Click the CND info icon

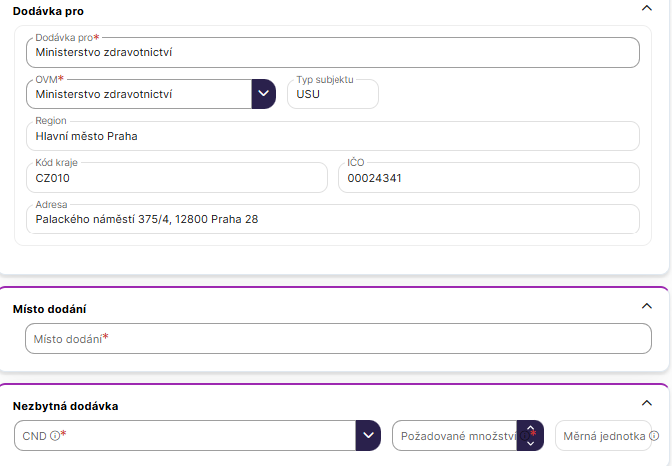point(55,436)
